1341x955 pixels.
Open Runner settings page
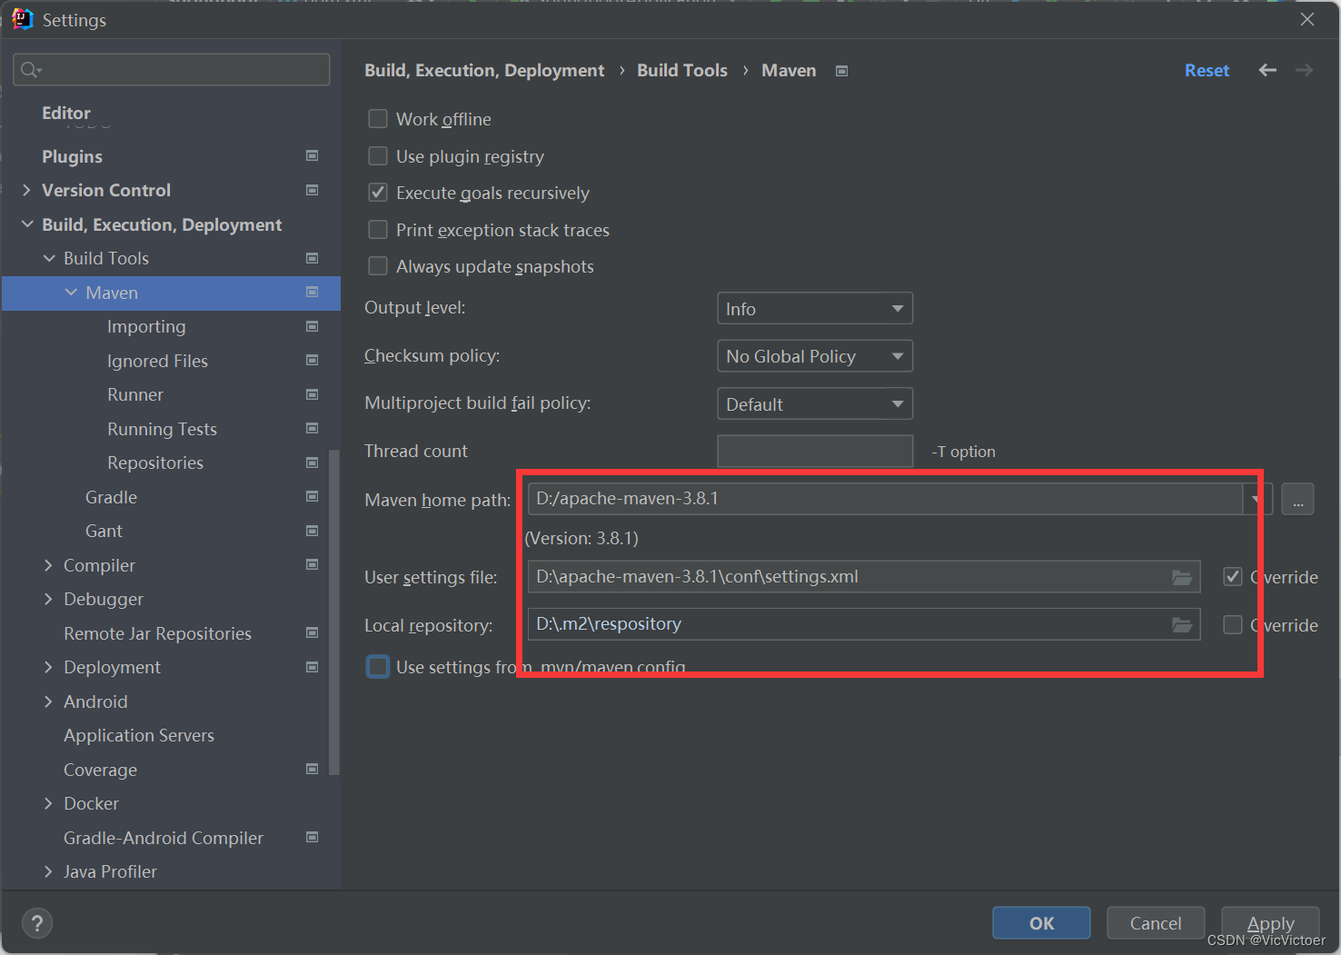(135, 394)
